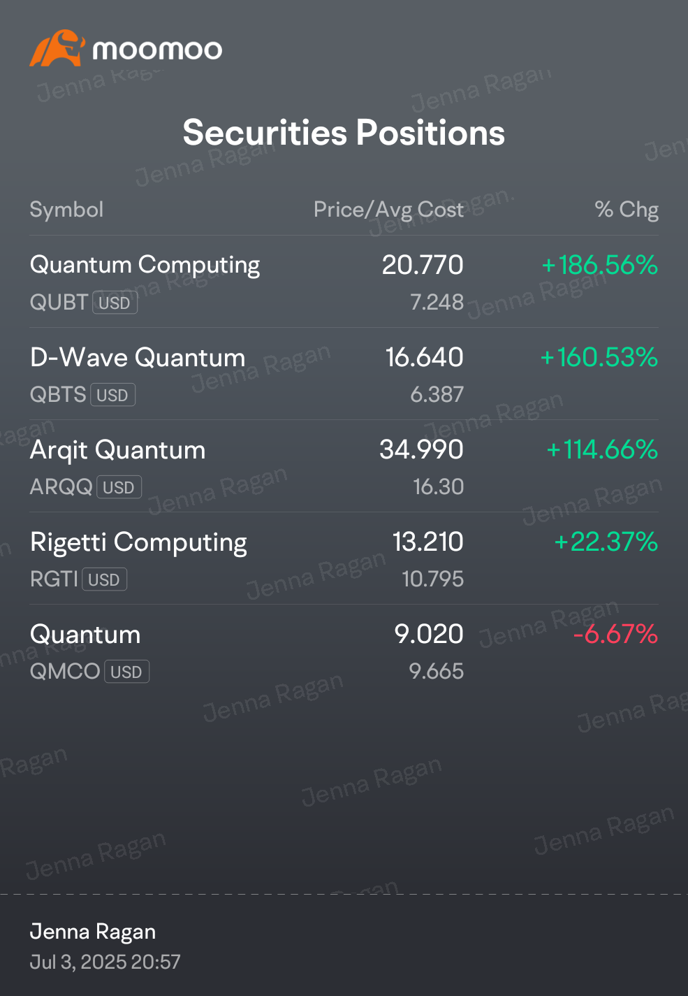Click the Securities Positions title
This screenshot has height=996, width=688.
pyautogui.click(x=344, y=133)
